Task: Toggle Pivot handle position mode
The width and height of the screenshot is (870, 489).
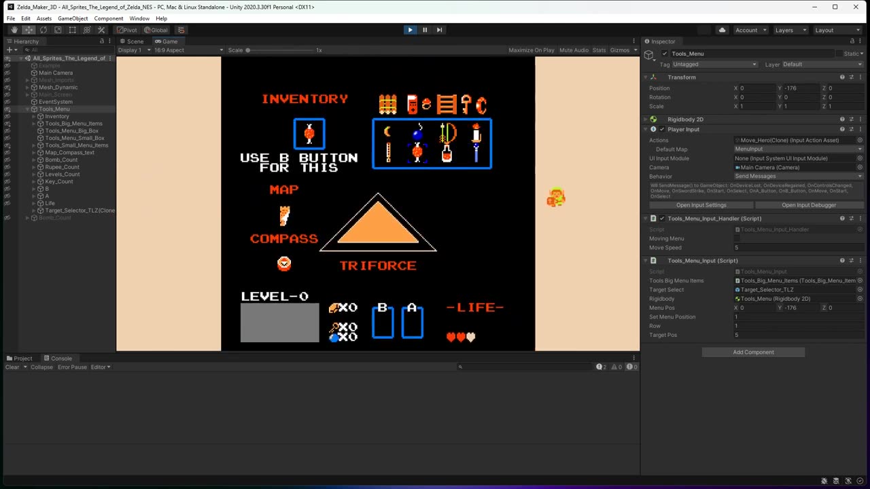Action: click(x=126, y=30)
